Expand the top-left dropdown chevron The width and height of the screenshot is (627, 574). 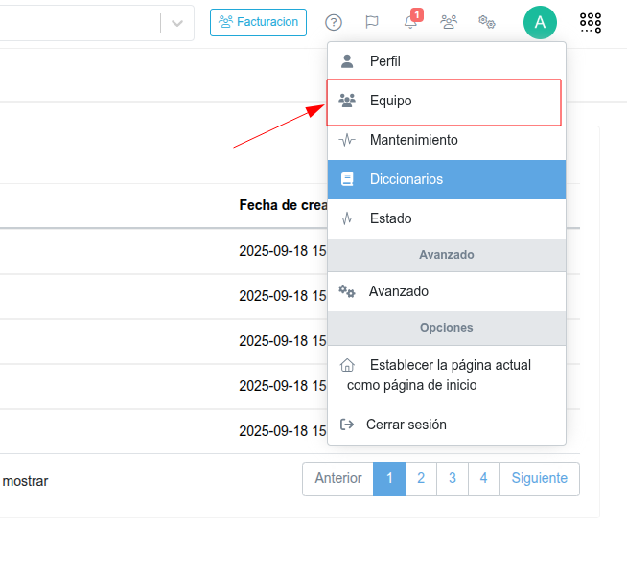click(x=177, y=24)
